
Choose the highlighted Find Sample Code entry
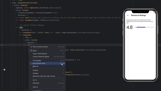point(47,63)
